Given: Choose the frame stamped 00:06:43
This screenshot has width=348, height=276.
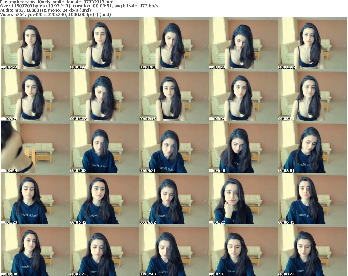Looking at the screenshot, I should (x=313, y=198).
